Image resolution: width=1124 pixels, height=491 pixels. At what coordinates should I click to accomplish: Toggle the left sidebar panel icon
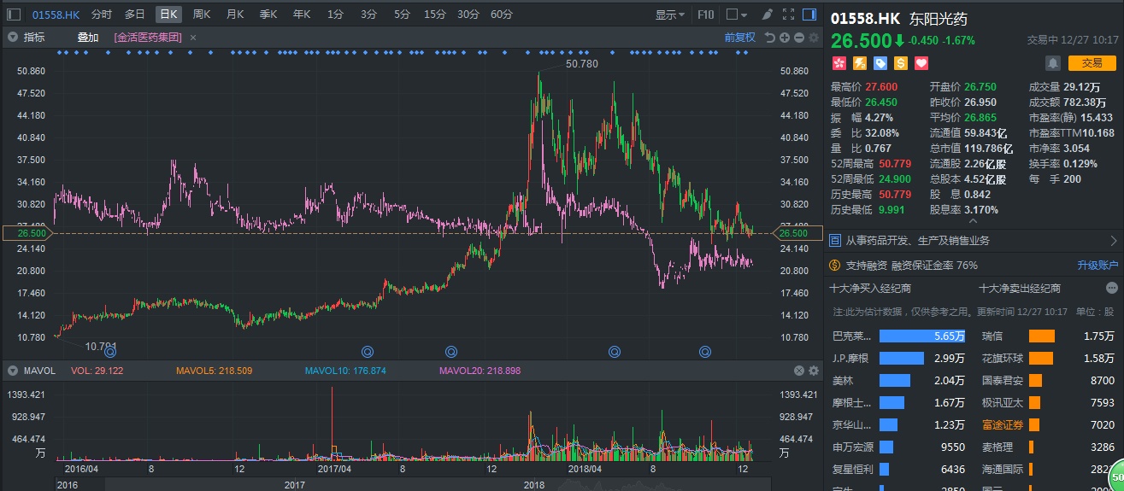13,15
